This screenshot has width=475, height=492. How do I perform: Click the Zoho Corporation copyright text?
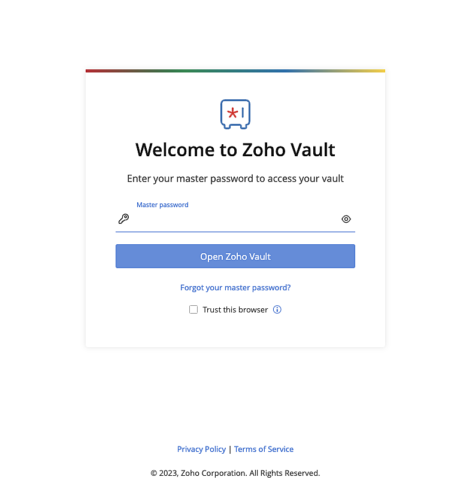click(235, 473)
